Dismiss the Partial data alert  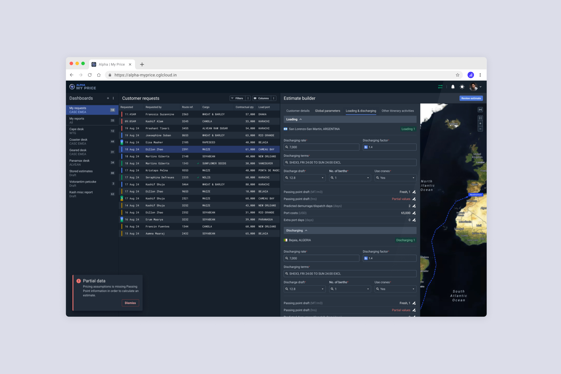(130, 303)
